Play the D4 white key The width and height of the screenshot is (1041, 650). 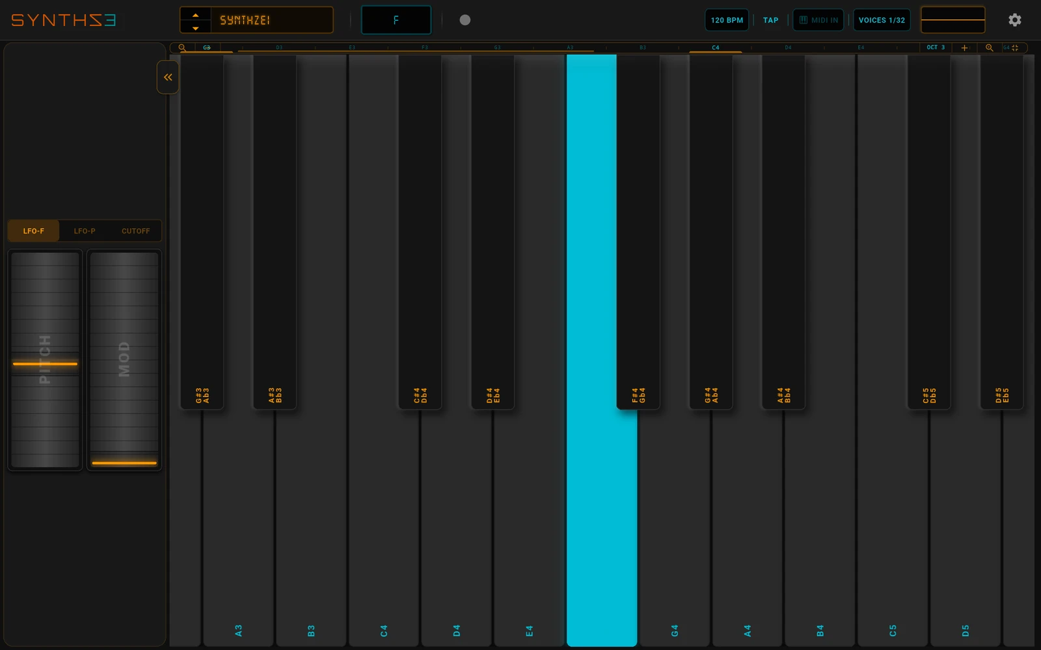(x=456, y=528)
